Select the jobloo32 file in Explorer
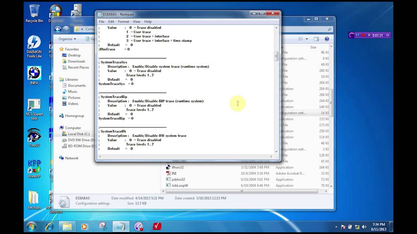The width and height of the screenshot is (417, 234). (x=178, y=179)
